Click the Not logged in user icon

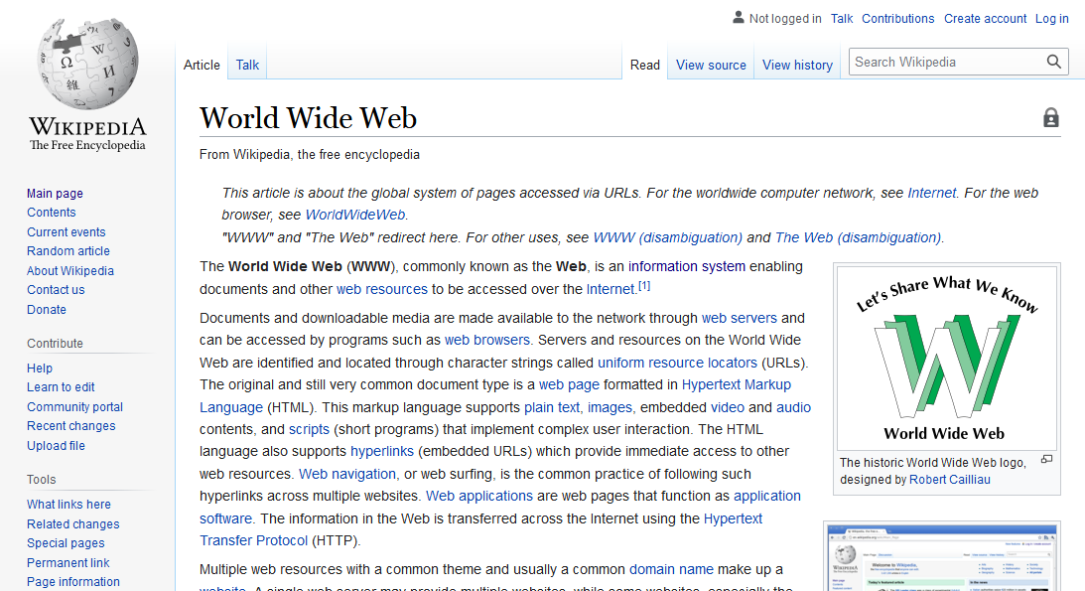point(739,17)
